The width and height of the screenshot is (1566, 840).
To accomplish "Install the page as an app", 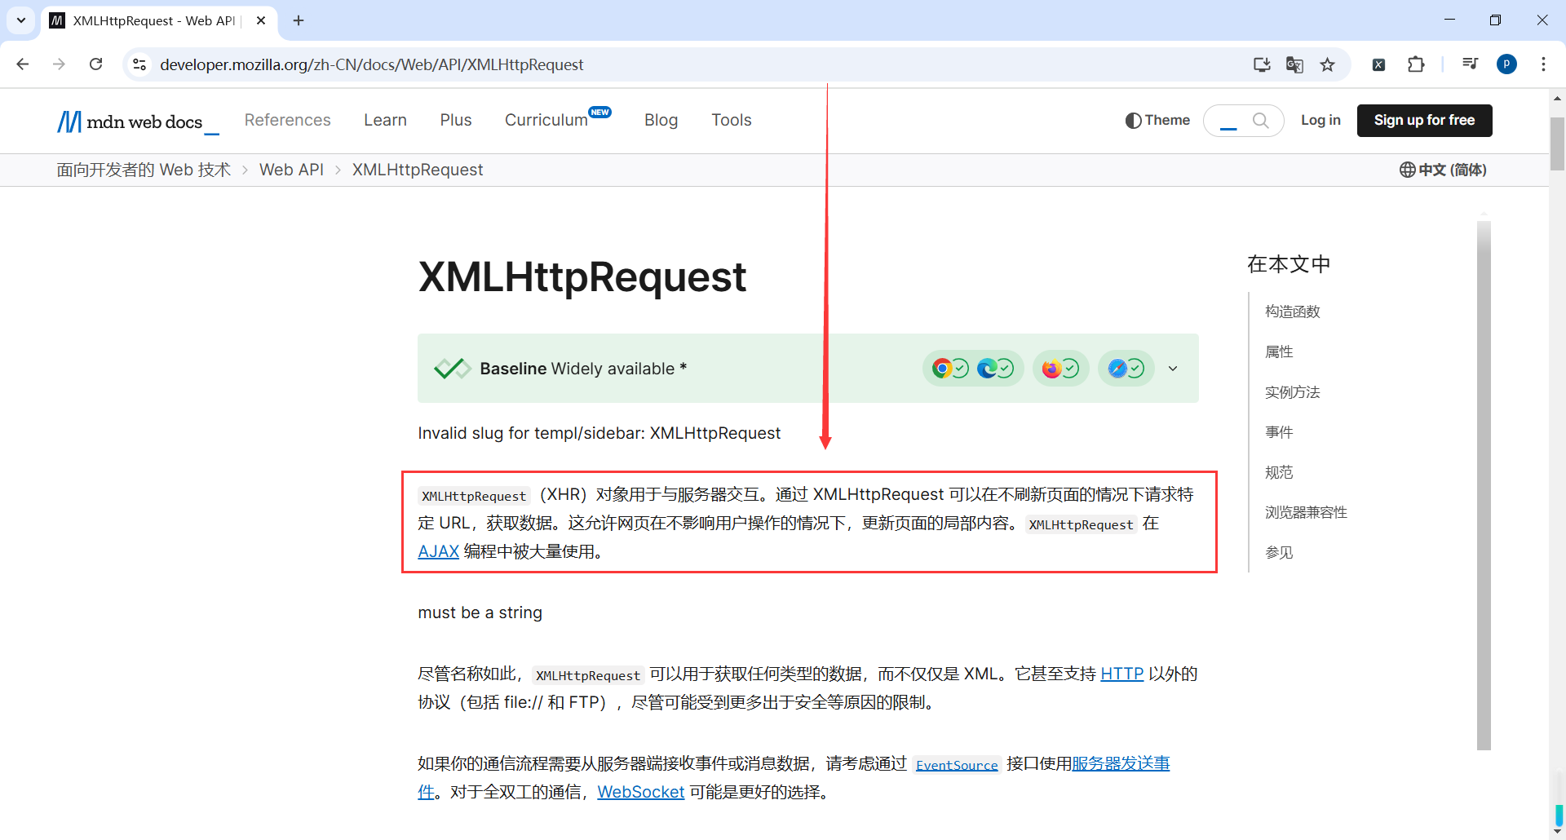I will point(1262,64).
